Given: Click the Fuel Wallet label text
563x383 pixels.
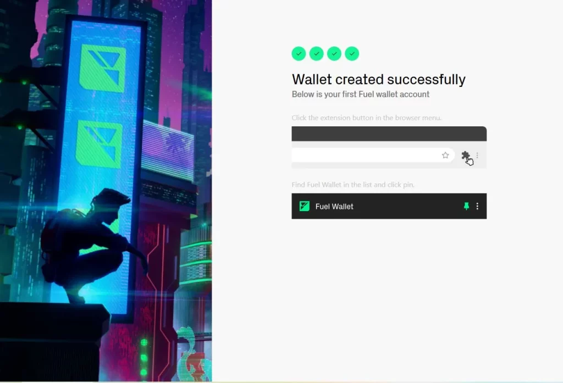Looking at the screenshot, I should pyautogui.click(x=334, y=207).
